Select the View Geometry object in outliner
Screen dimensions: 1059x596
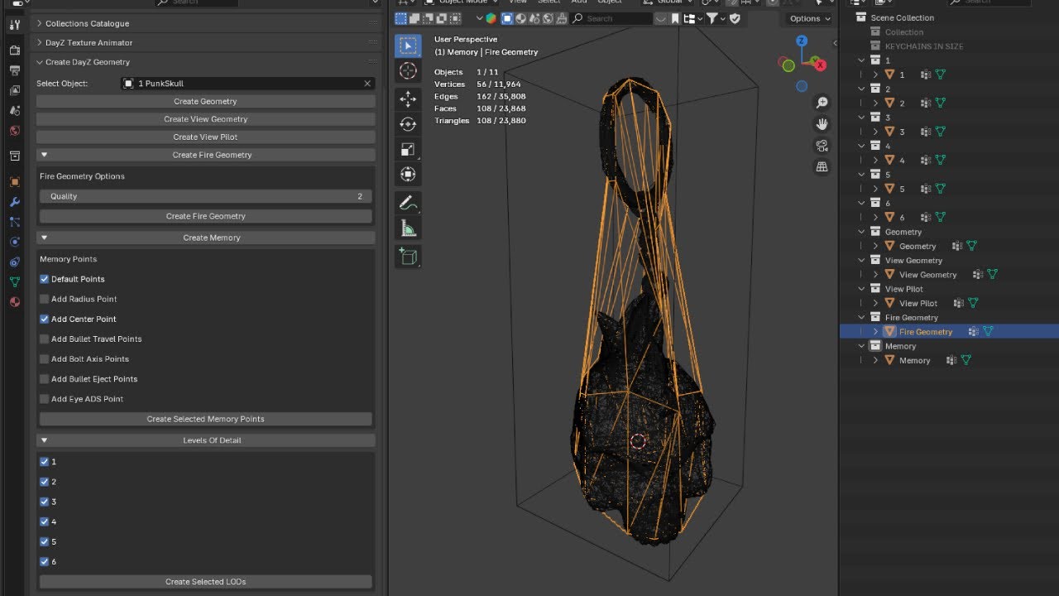click(927, 275)
